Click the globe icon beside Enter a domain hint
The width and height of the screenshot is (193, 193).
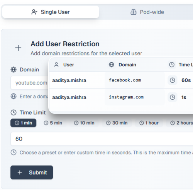pyautogui.click(x=14, y=96)
